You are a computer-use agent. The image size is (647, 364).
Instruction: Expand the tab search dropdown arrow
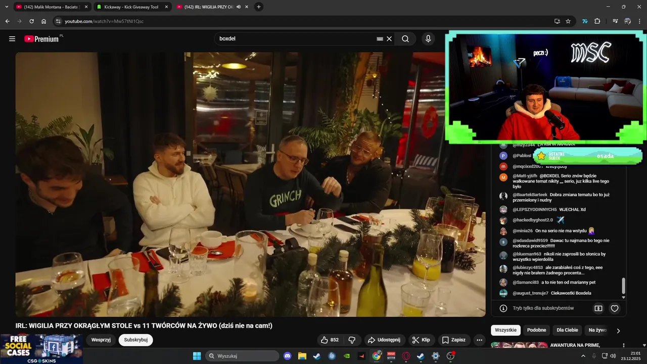point(7,7)
